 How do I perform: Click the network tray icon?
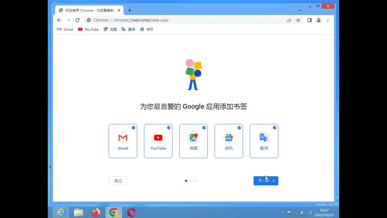coord(296,213)
